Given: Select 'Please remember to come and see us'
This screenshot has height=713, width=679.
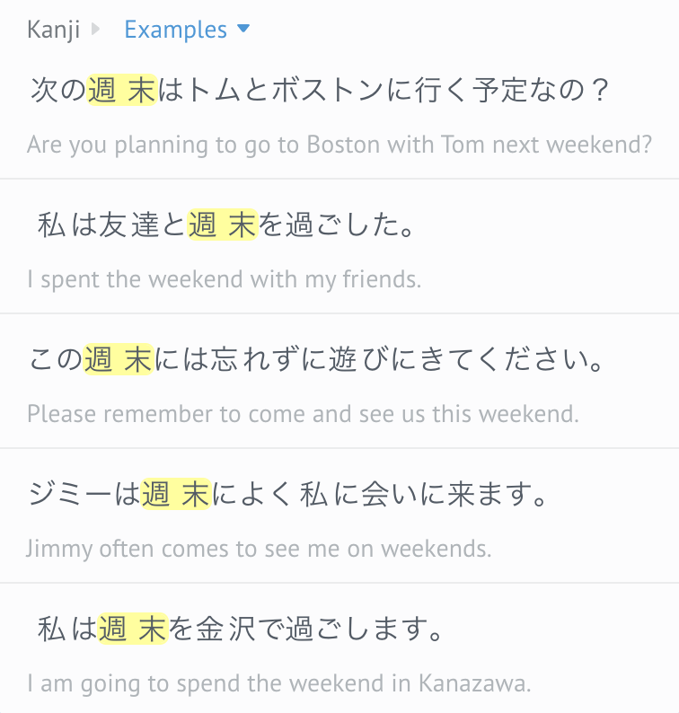Looking at the screenshot, I should 303,414.
